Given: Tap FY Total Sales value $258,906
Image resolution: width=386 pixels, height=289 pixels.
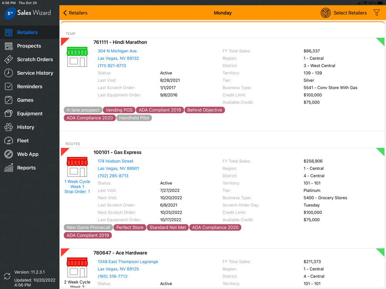Looking at the screenshot, I should tap(313, 161).
